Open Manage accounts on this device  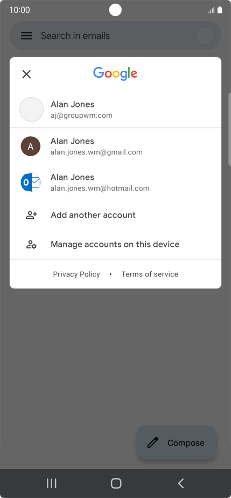(115, 244)
